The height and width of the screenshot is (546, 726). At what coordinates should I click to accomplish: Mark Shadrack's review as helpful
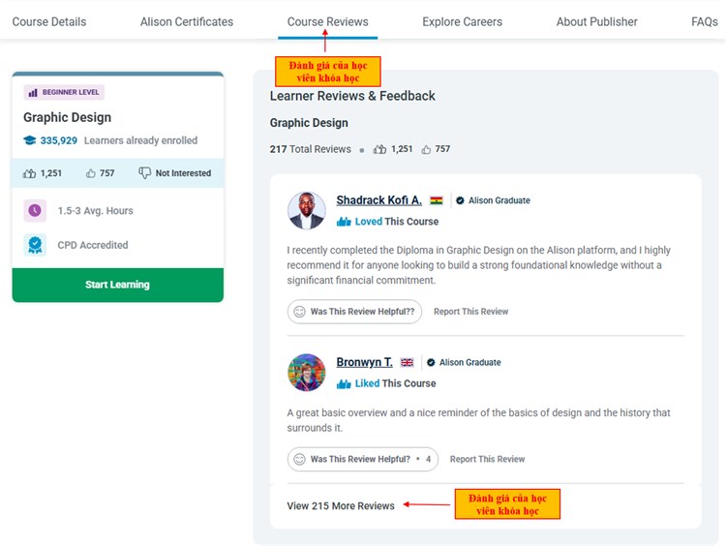pos(354,312)
